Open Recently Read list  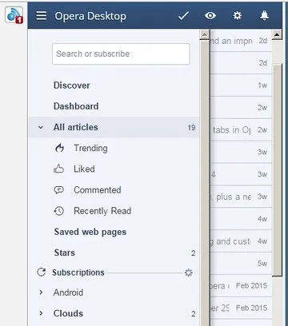102,211
